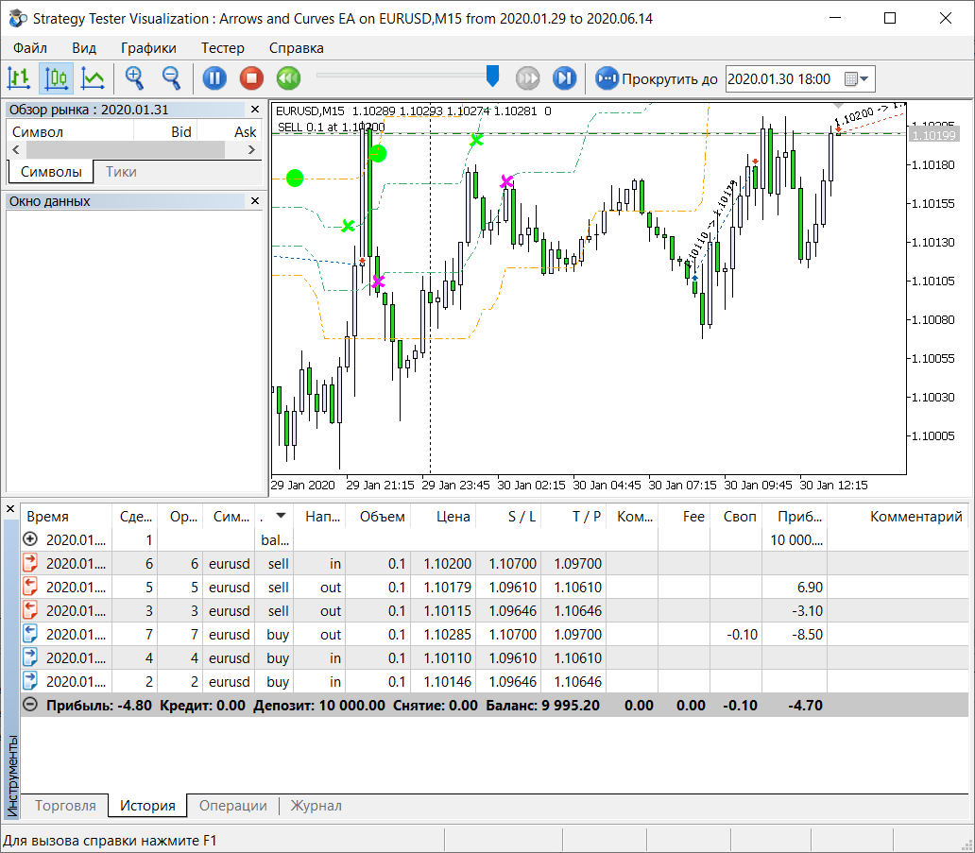This screenshot has height=853, width=975.
Task: Zoom in on the price chart
Action: (133, 78)
